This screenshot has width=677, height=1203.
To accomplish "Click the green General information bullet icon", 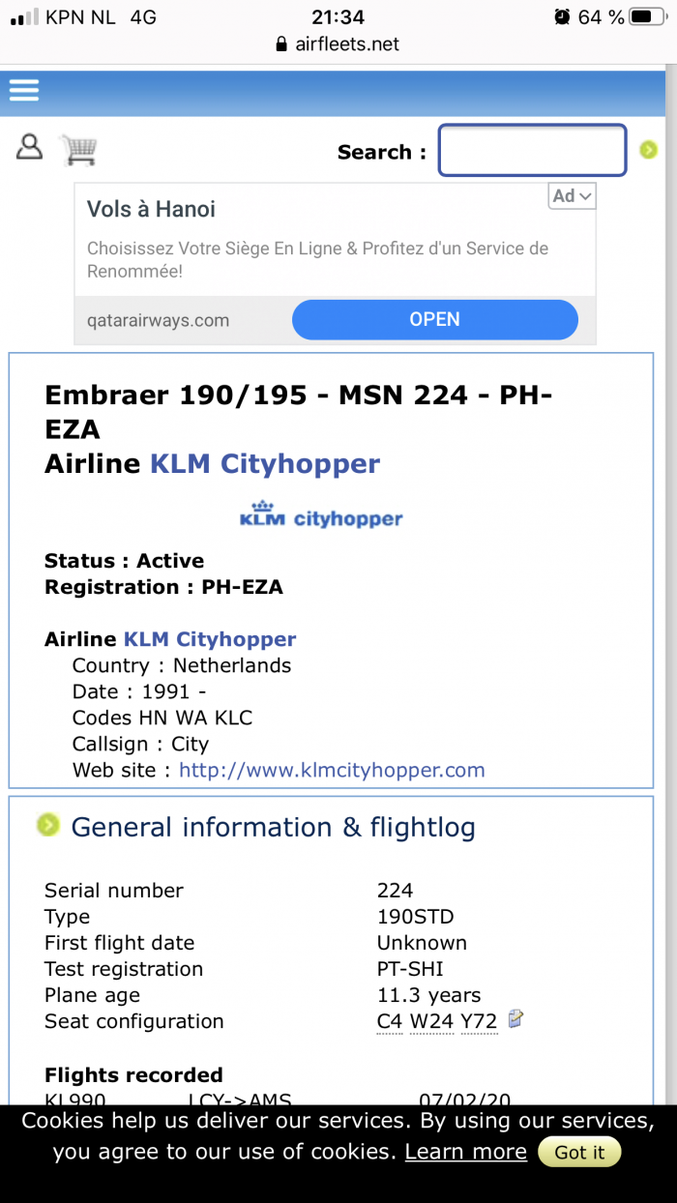I will coord(47,825).
